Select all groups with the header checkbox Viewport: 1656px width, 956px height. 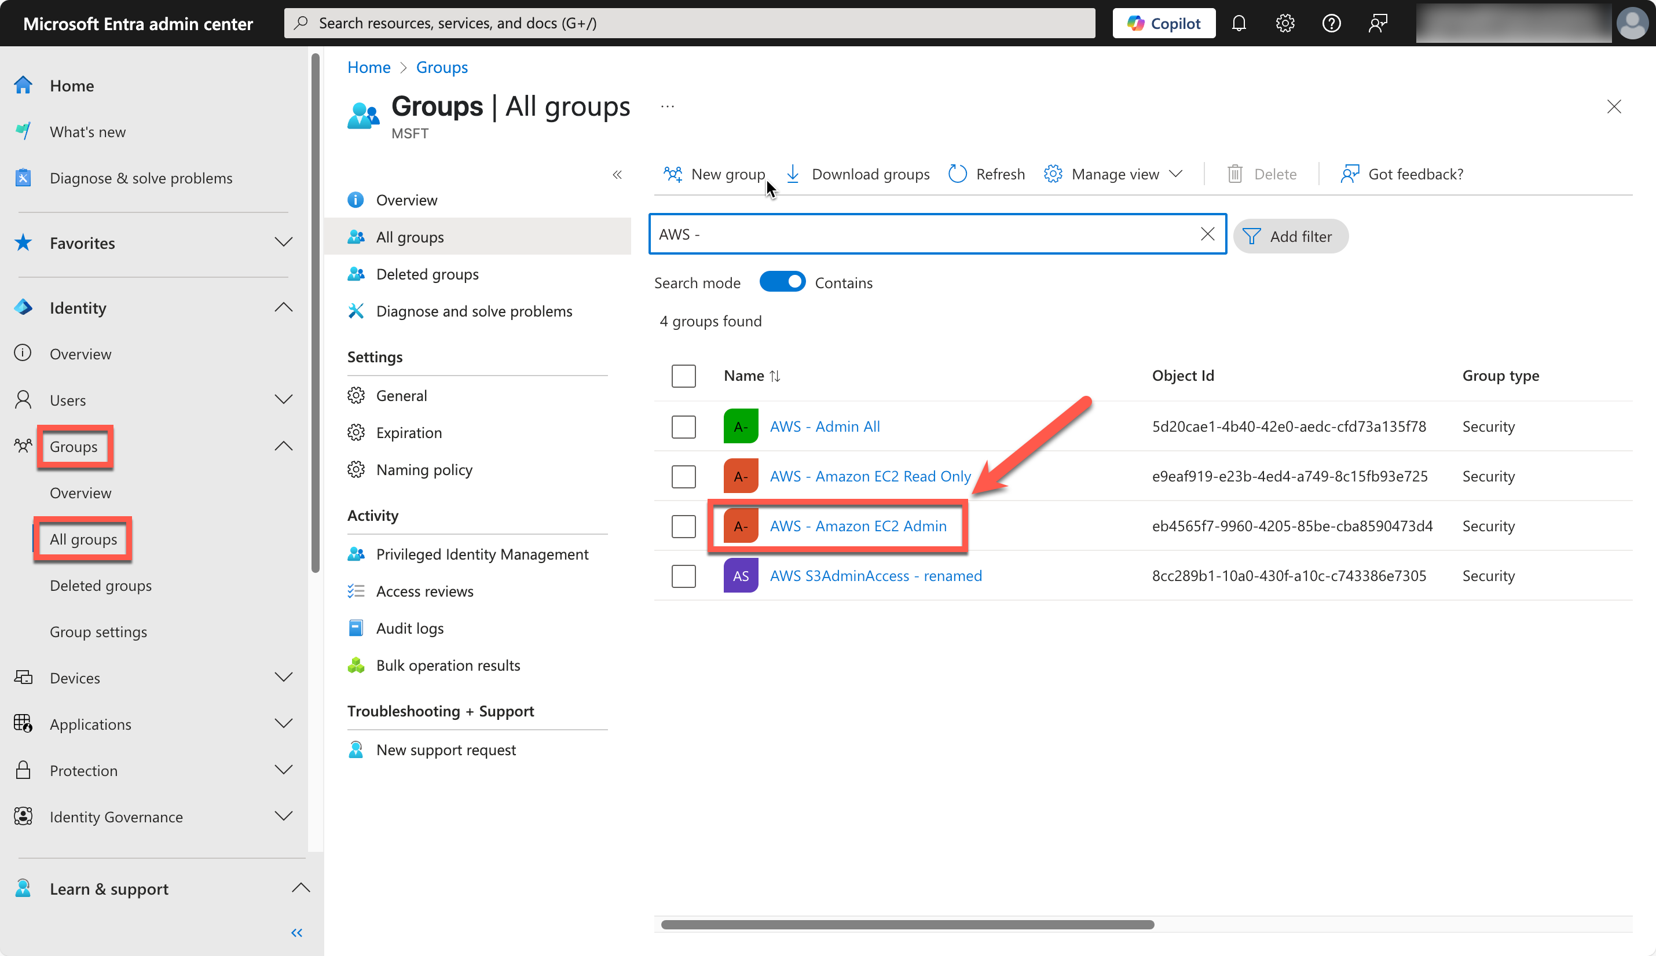pyautogui.click(x=683, y=376)
